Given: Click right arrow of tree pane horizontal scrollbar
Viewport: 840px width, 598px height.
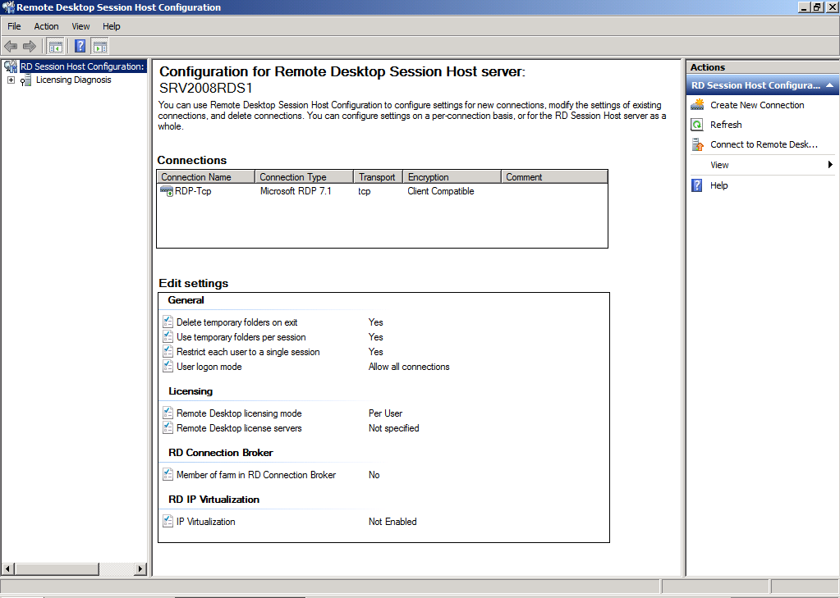Looking at the screenshot, I should [x=140, y=569].
